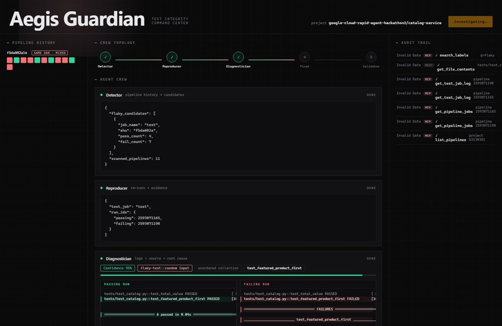Click the Reproducer checkmark node in crew topology
Image resolution: width=502 pixels, height=326 pixels.
pos(172,57)
